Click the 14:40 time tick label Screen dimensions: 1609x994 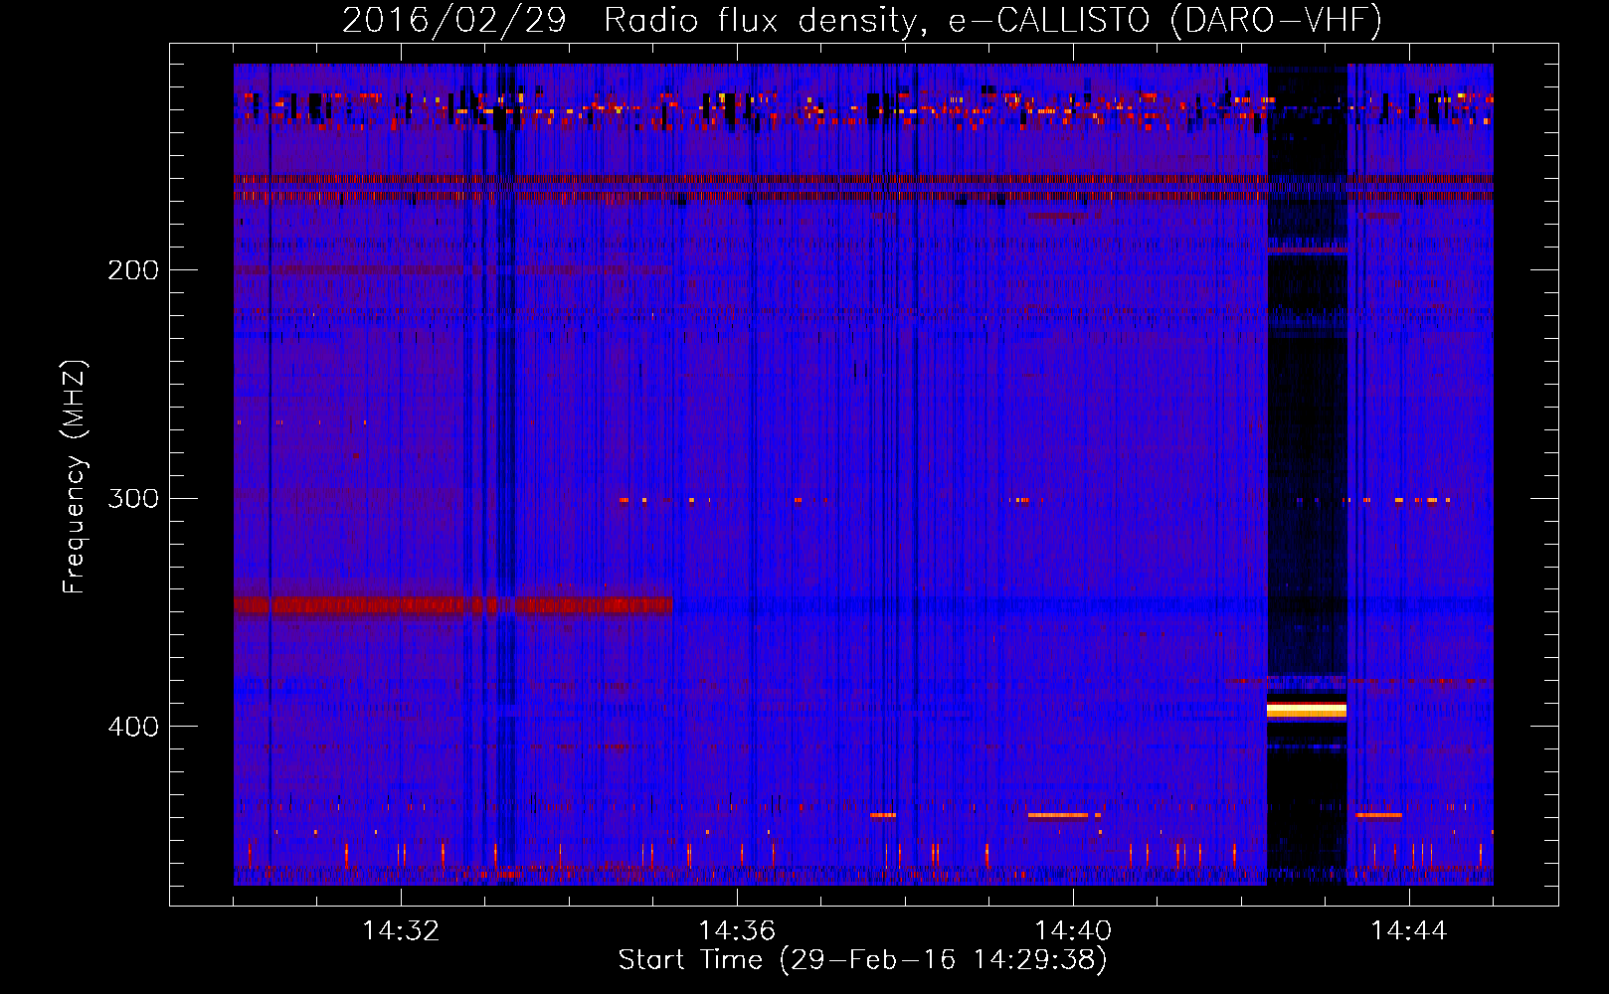click(x=1073, y=931)
